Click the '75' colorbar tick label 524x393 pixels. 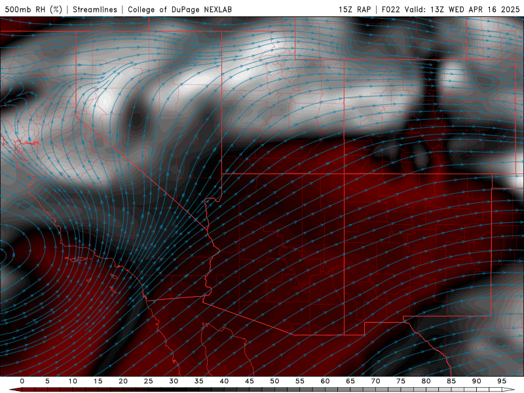(401, 381)
